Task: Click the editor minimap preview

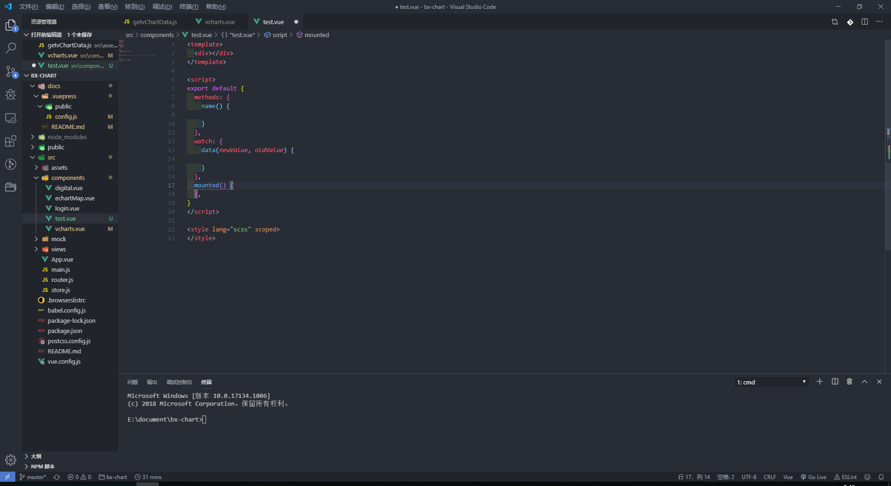Action: 137,51
